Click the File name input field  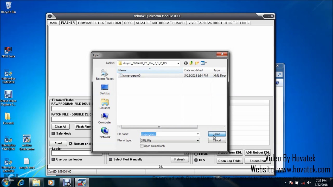coord(168,134)
